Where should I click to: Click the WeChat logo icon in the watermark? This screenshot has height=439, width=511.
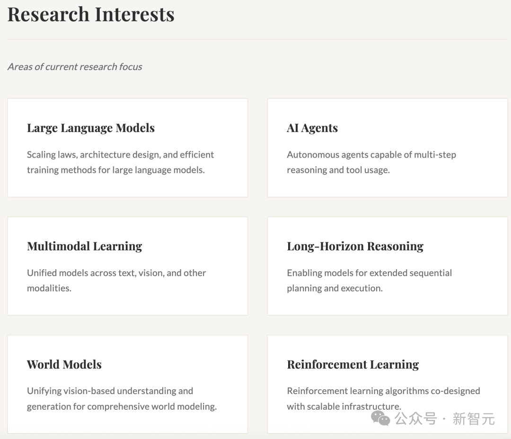click(x=380, y=418)
